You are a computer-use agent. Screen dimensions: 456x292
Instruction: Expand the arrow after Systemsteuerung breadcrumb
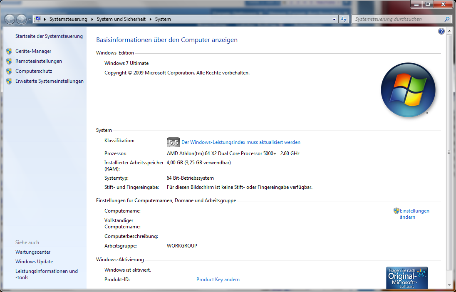(x=92, y=19)
